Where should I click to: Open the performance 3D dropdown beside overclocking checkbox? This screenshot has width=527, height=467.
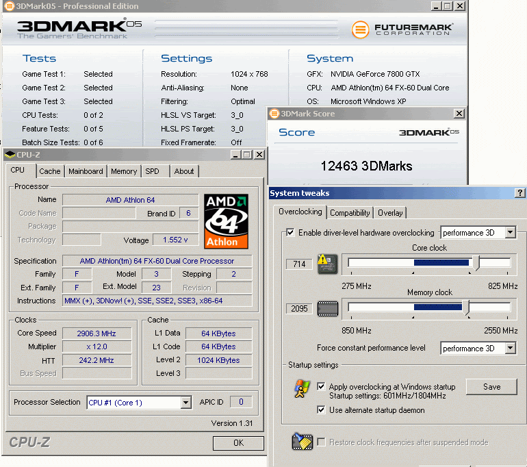click(478, 233)
